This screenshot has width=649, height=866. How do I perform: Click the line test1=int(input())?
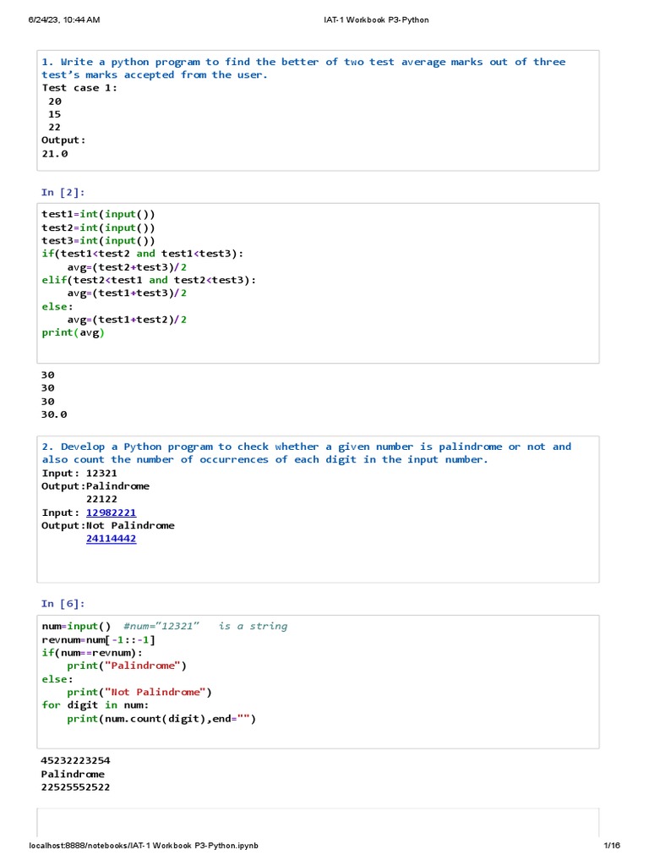click(x=98, y=214)
